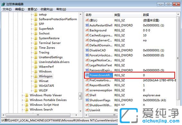Expand the Windows Photo Viewer key
This screenshot has width=182, height=125.
click(22, 95)
